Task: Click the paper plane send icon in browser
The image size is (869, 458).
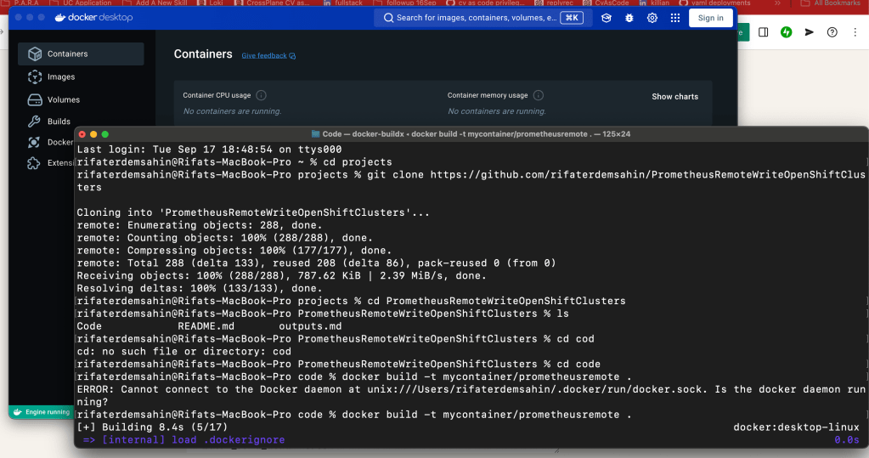Action: [810, 32]
